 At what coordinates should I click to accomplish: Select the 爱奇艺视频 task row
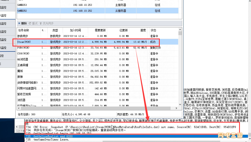[x=98, y=94]
